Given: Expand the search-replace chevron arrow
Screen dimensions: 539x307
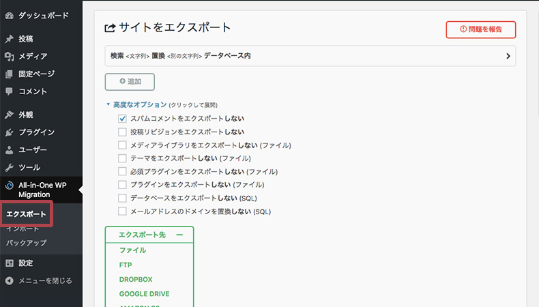Looking at the screenshot, I should 508,56.
